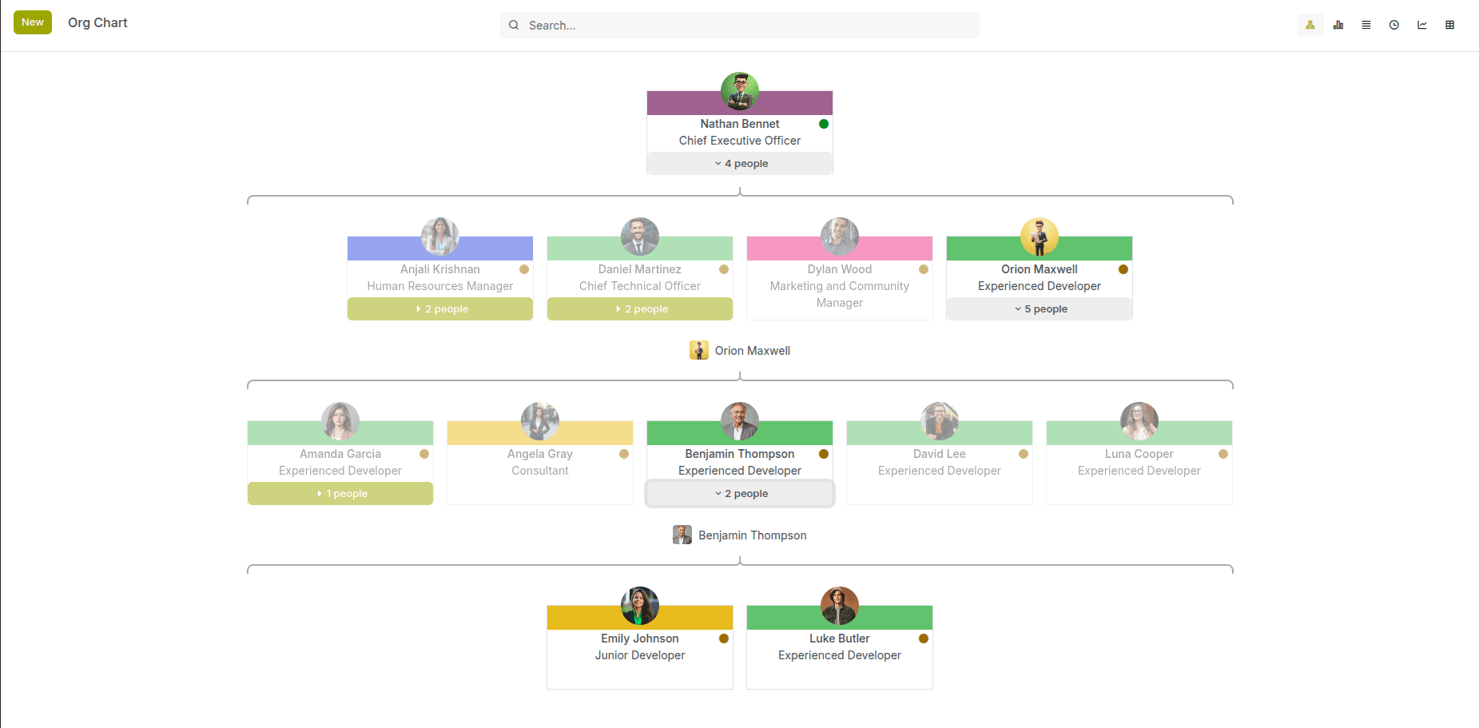This screenshot has width=1479, height=728.
Task: Click the Org Chart title link
Action: pyautogui.click(x=97, y=22)
